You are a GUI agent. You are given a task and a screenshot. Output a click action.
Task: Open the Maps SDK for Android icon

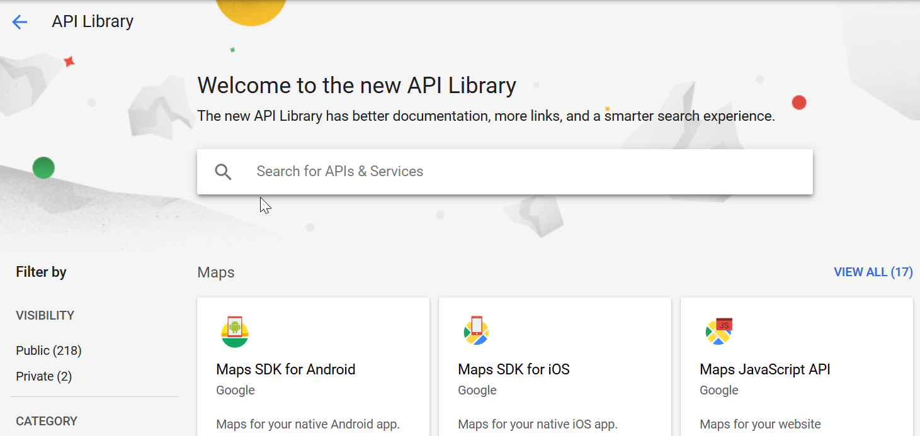[x=235, y=332]
